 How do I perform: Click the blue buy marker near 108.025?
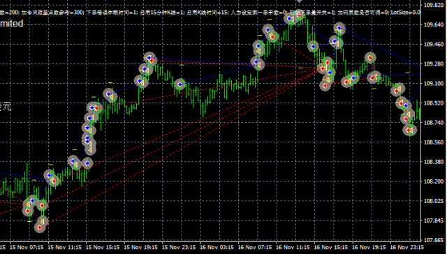[33, 201]
